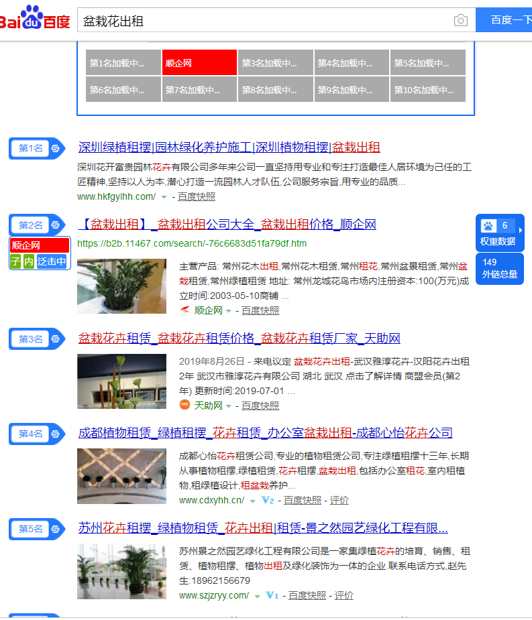Open 百度快照 for hkfgylhh.com result
532x620 pixels.
197,196
